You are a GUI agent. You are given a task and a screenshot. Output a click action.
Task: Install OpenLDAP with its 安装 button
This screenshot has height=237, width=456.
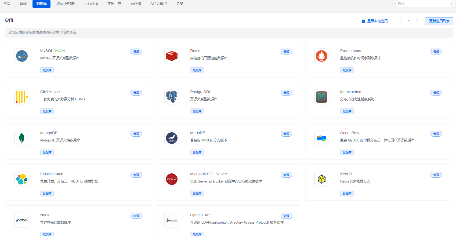(x=286, y=216)
